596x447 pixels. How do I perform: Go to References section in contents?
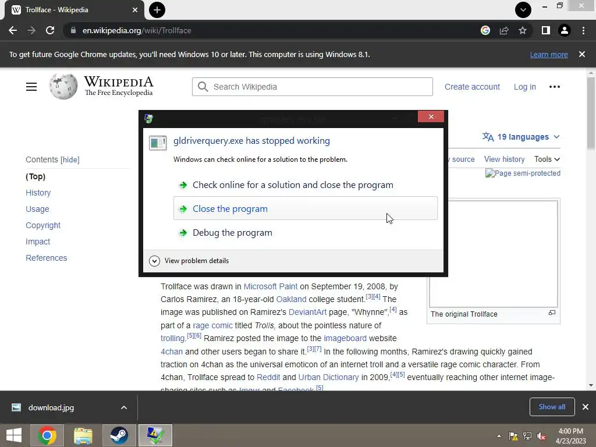47,258
